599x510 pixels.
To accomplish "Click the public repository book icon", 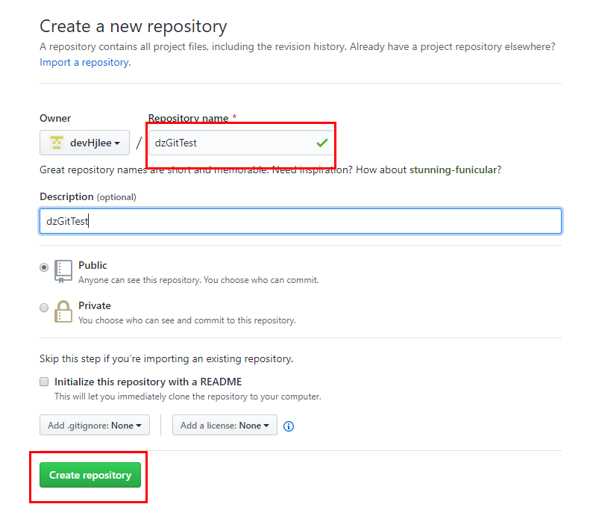I will pos(63,272).
